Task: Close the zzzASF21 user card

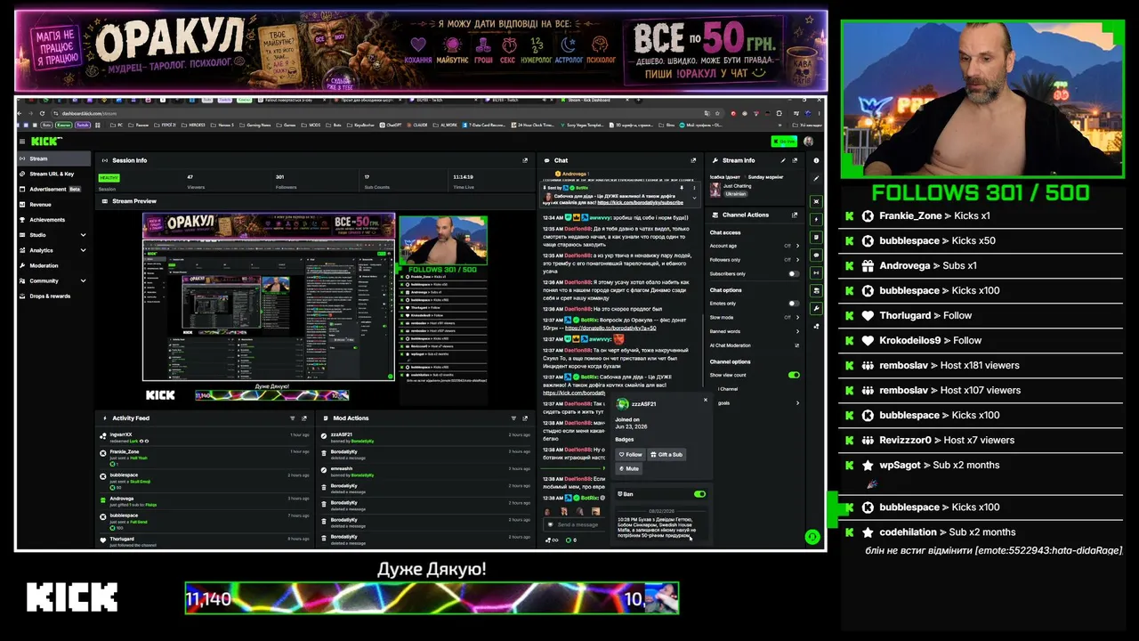Action: pyautogui.click(x=706, y=400)
